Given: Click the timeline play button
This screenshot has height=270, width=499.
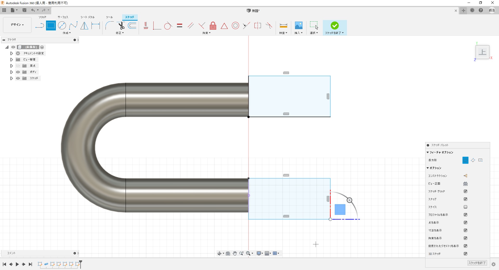Looking at the screenshot, I should (17, 264).
